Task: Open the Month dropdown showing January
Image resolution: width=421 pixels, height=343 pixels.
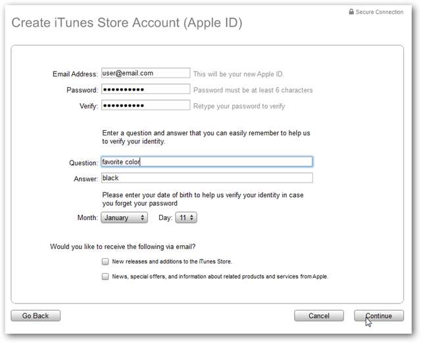Action: tap(124, 217)
